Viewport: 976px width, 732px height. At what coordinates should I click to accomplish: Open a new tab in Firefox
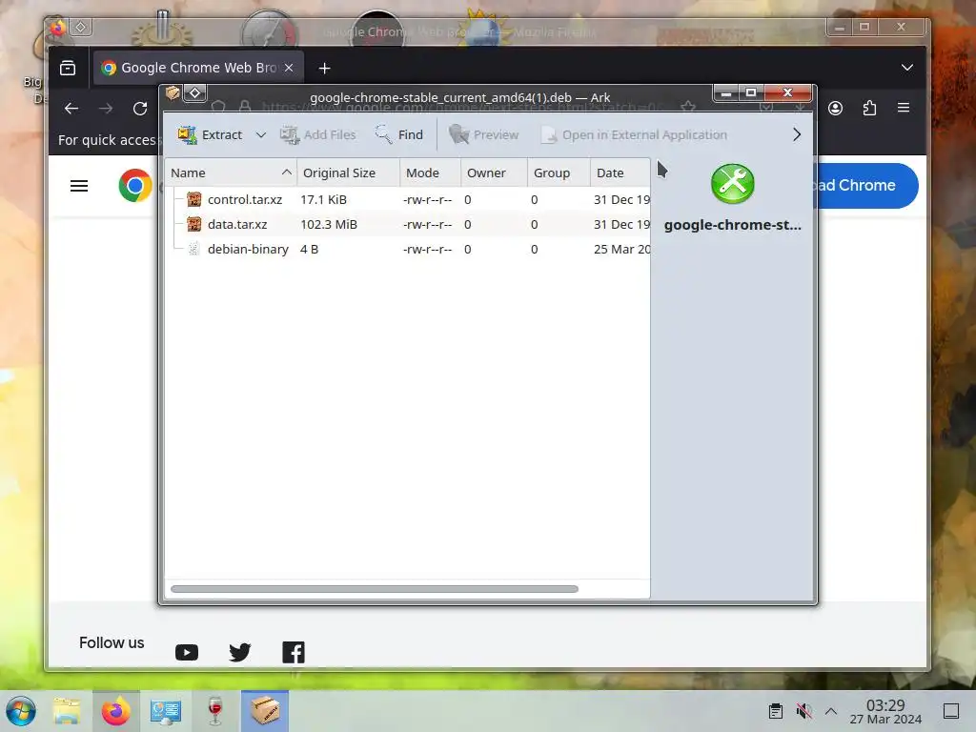324,68
